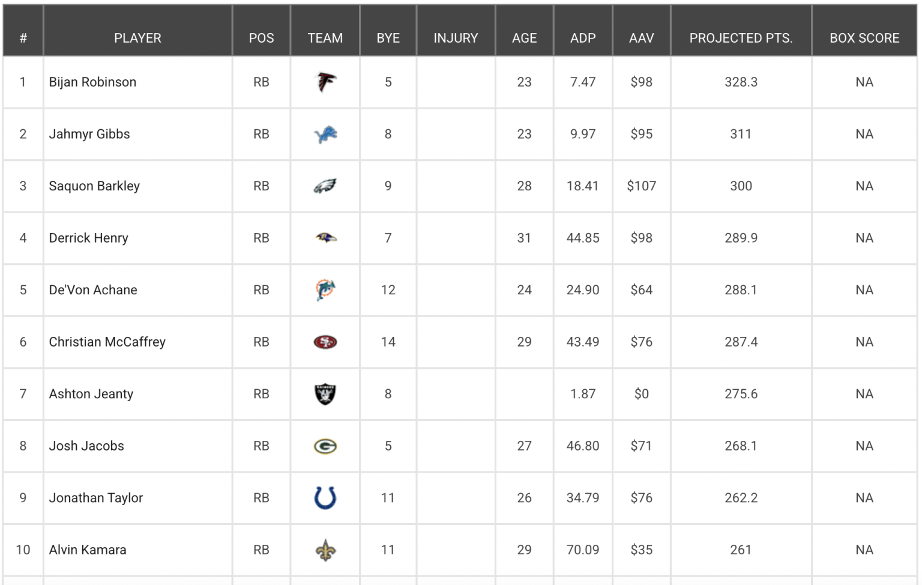Click the San Francisco 49ers logo
Viewport: 922px width, 585px height.
(x=325, y=342)
